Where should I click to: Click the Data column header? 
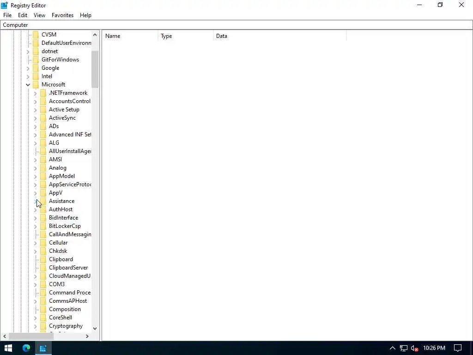tap(279, 36)
